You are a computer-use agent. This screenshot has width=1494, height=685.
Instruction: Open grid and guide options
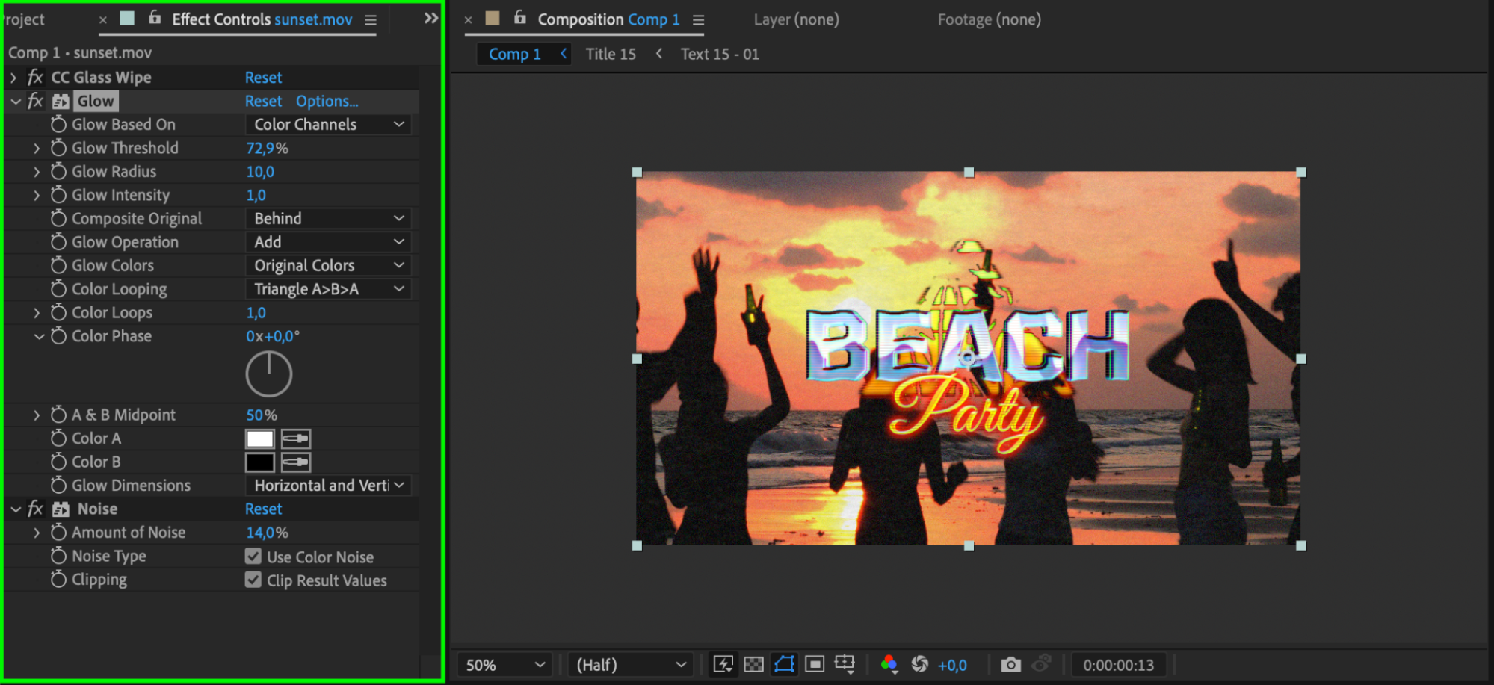[845, 664]
